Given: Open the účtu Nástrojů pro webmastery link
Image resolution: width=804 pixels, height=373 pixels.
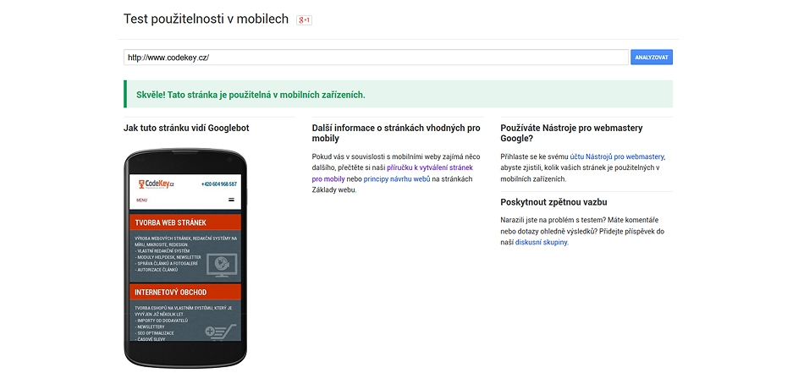Looking at the screenshot, I should [x=617, y=156].
